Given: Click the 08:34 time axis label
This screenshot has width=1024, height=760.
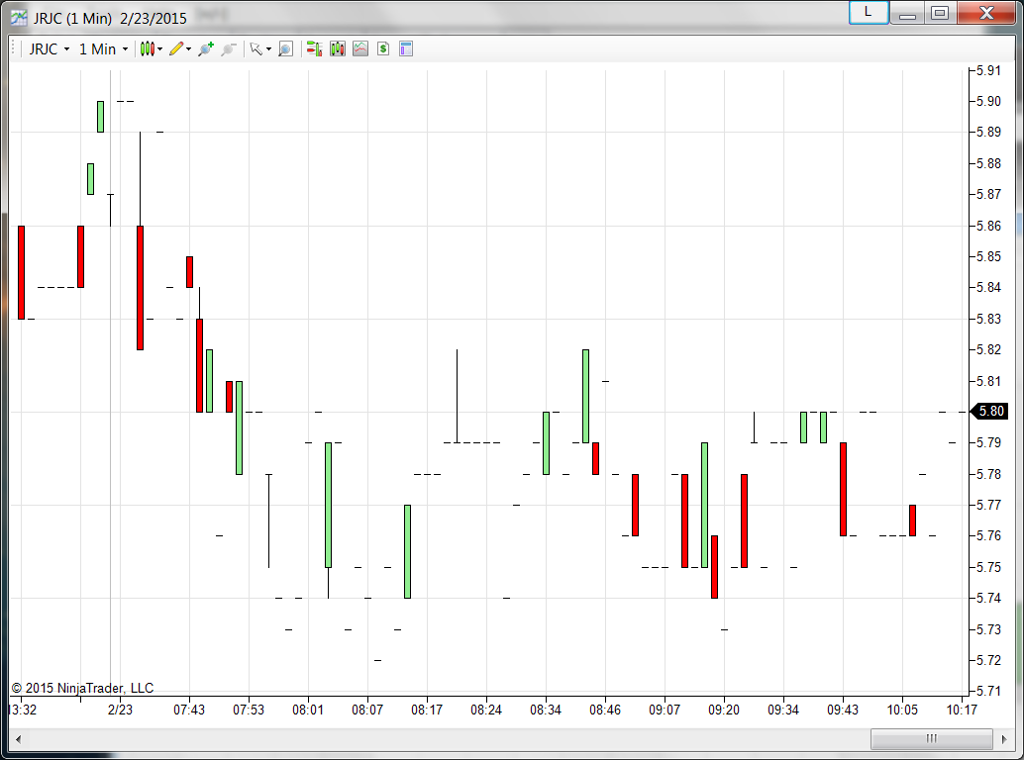Looking at the screenshot, I should click(x=546, y=710).
